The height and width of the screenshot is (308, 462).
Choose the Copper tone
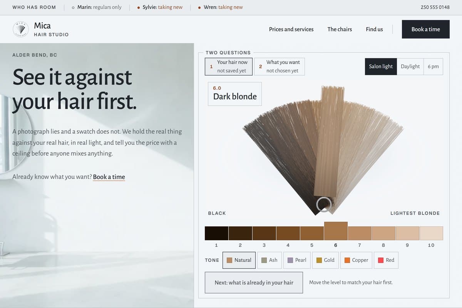pos(357,260)
